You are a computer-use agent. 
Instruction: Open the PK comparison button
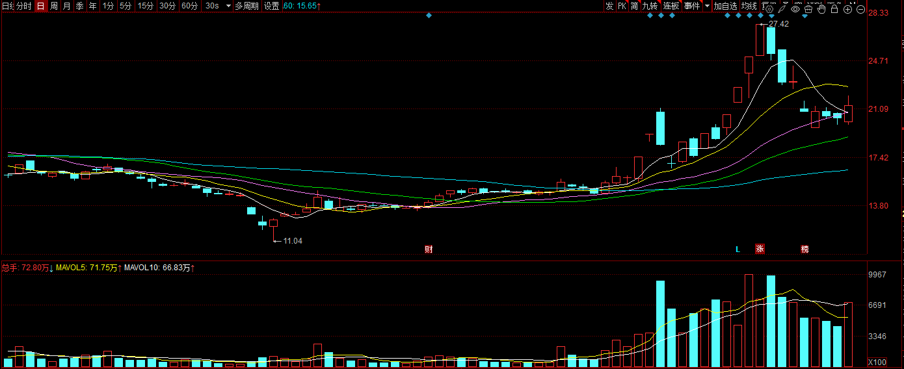pos(622,6)
